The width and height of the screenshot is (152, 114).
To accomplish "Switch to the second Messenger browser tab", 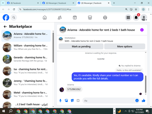I will point(58,3).
